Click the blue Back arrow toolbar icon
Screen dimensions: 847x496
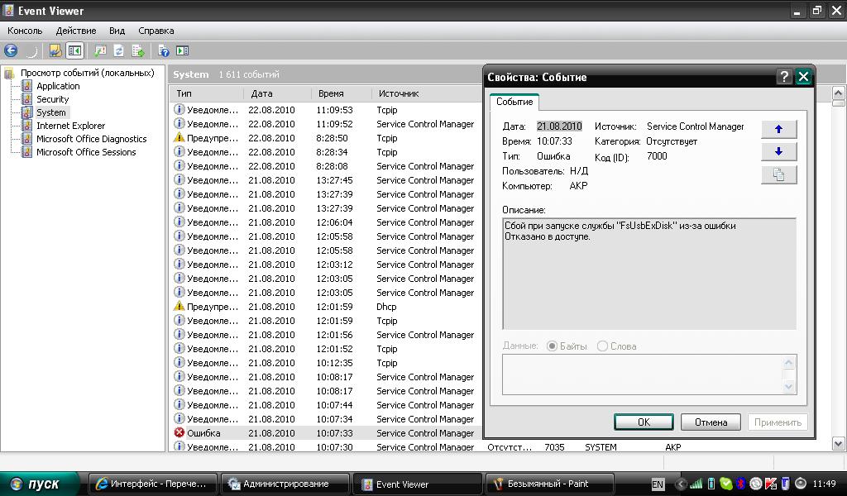11,50
